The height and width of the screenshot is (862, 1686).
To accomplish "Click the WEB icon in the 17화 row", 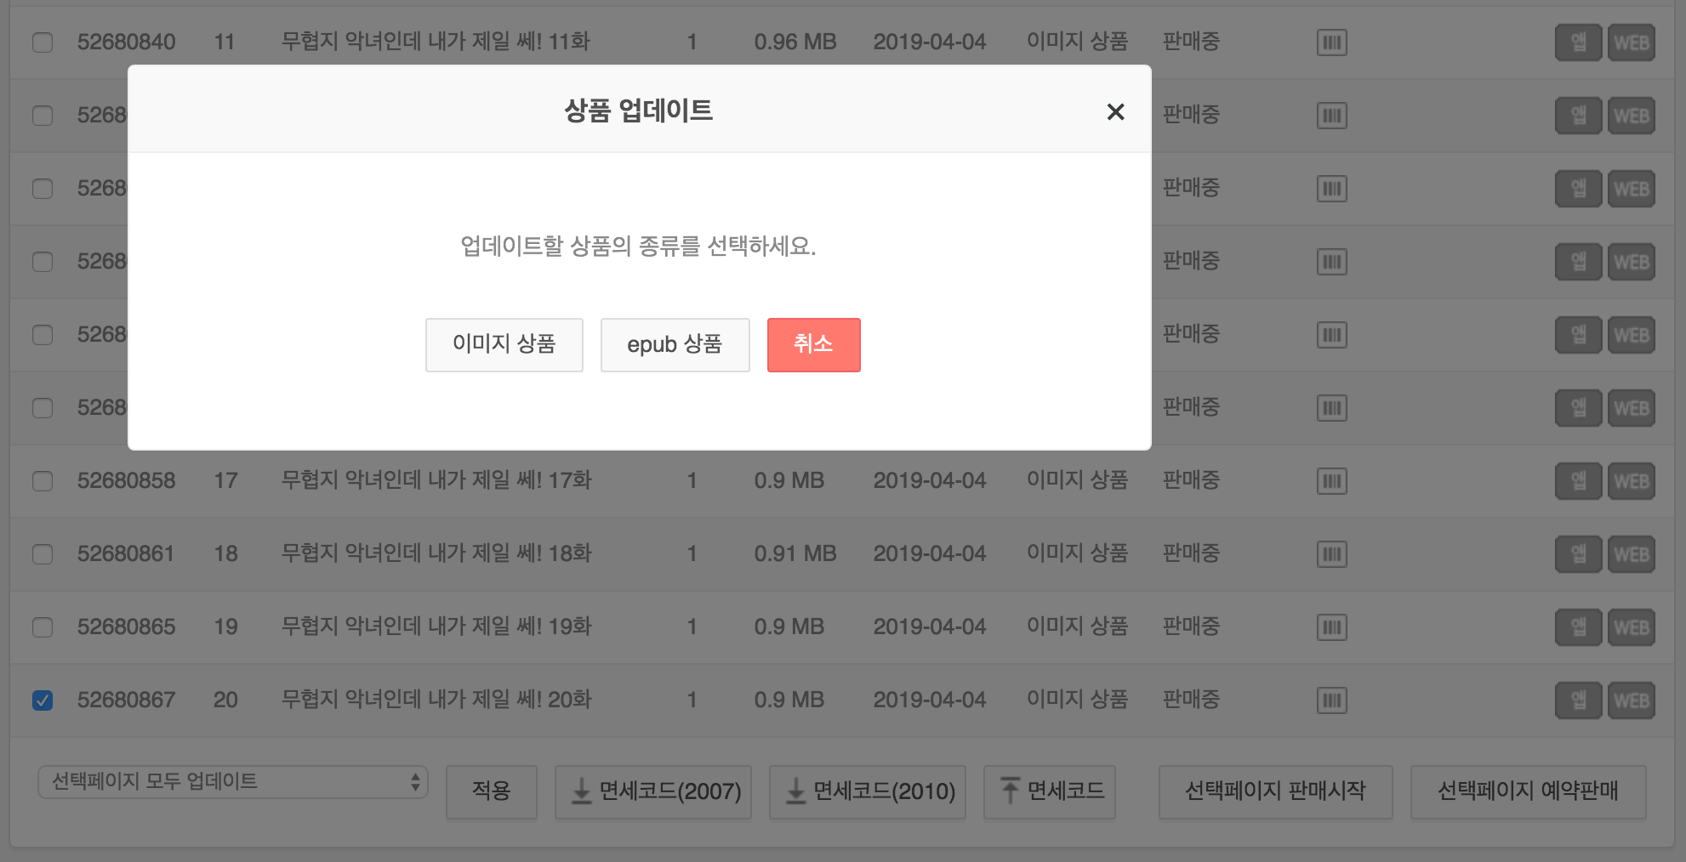I will click(x=1631, y=480).
